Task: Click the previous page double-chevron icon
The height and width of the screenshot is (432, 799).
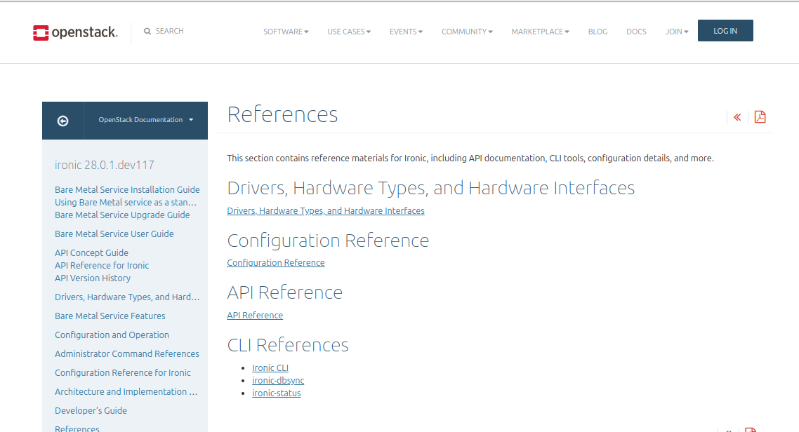Action: 737,117
